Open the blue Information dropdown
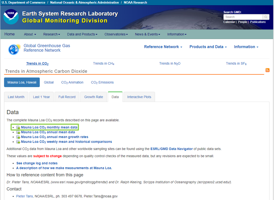Viewport: 274px width, 200px height. click(246, 47)
